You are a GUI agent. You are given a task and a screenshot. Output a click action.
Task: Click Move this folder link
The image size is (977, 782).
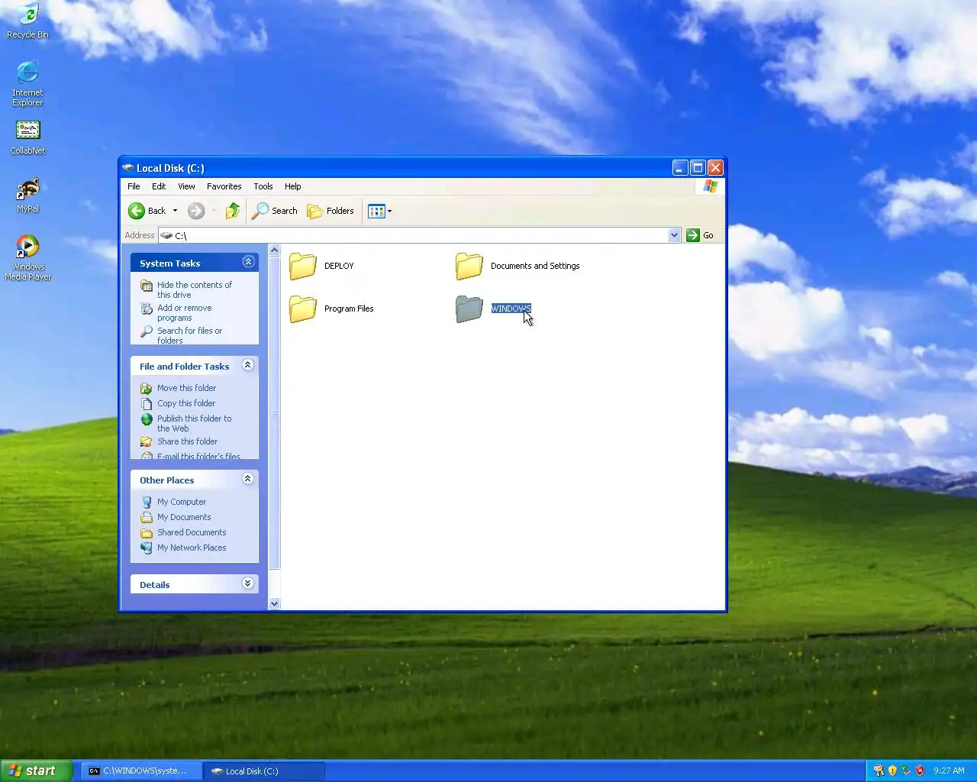[186, 388]
